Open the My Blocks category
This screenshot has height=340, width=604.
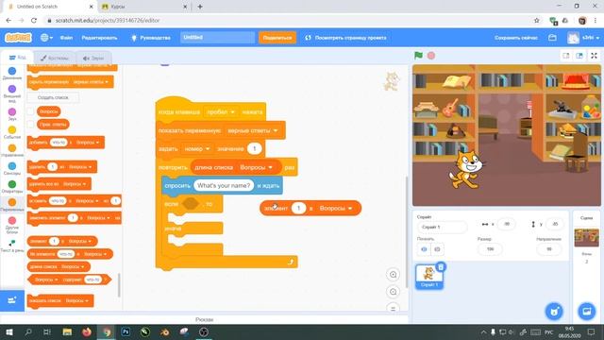coord(12,225)
